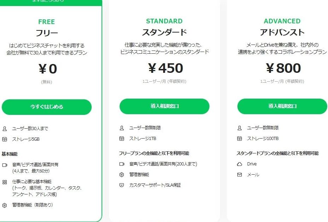This screenshot has height=222, width=328.
Task: Click the Standard plan admin gear icon
Action: (x=122, y=175)
